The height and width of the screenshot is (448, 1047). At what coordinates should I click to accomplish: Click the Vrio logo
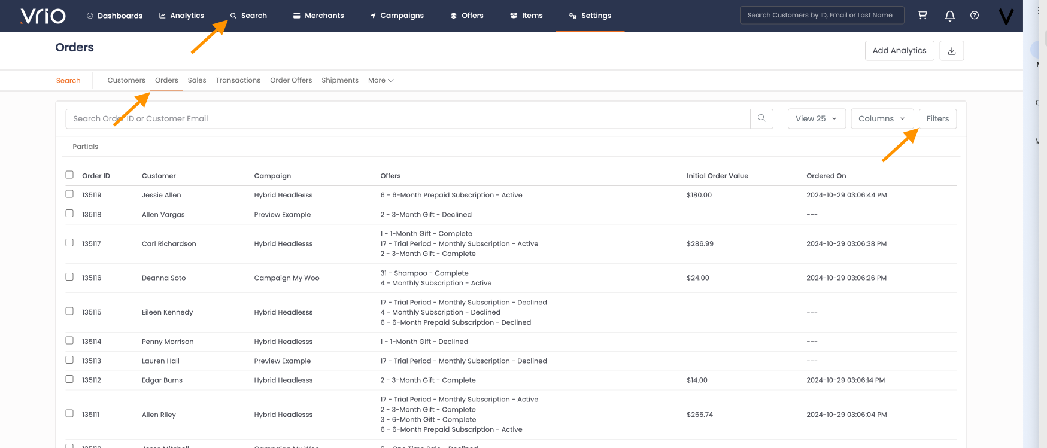click(43, 16)
